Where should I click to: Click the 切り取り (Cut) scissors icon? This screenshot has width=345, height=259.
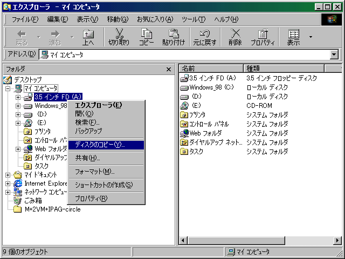click(119, 33)
